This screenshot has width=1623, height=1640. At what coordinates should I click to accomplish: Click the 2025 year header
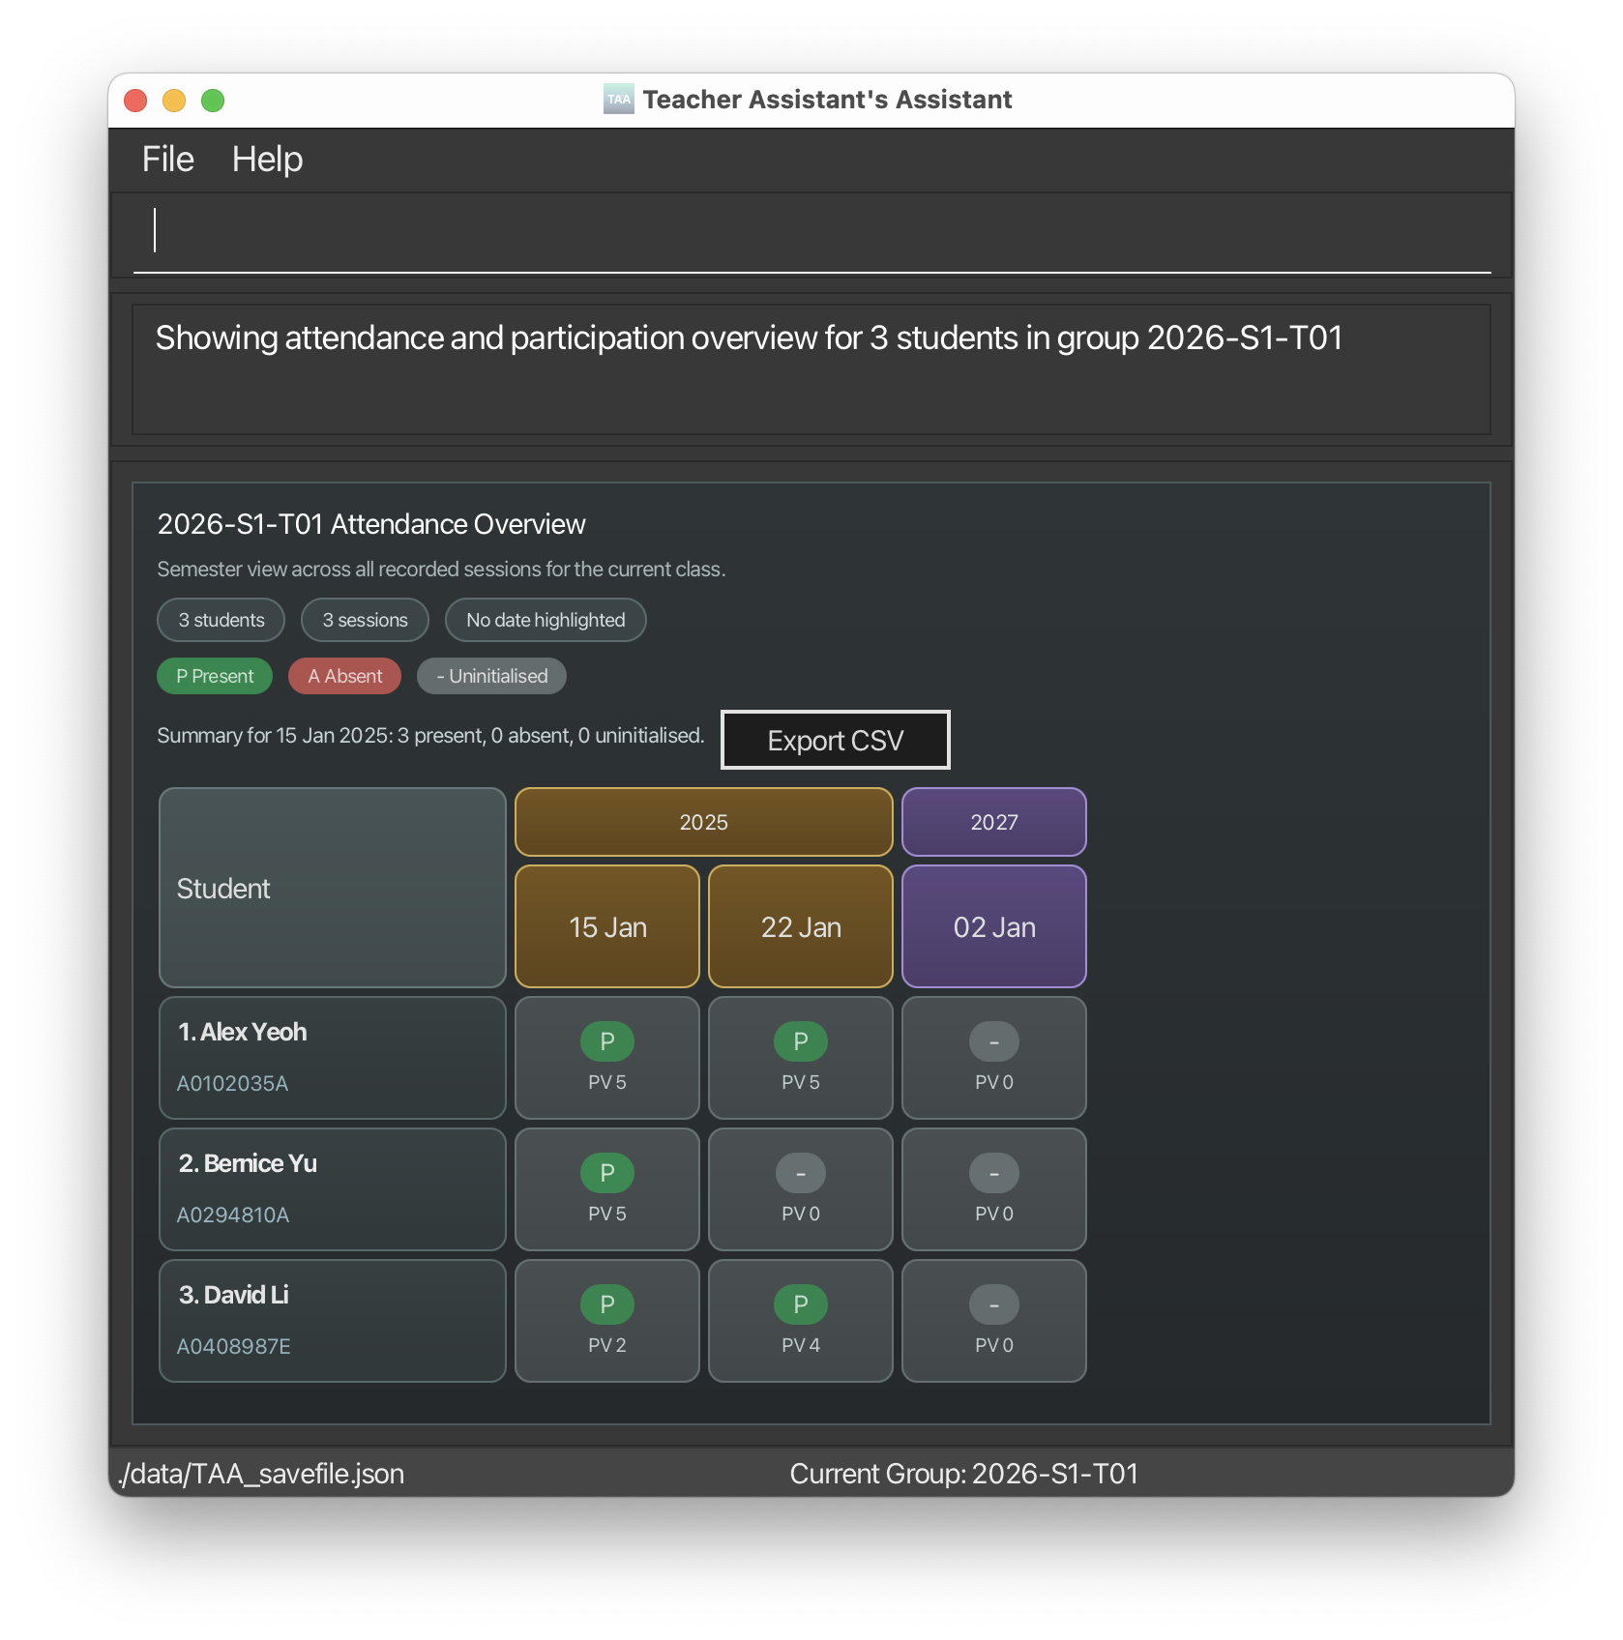703,822
